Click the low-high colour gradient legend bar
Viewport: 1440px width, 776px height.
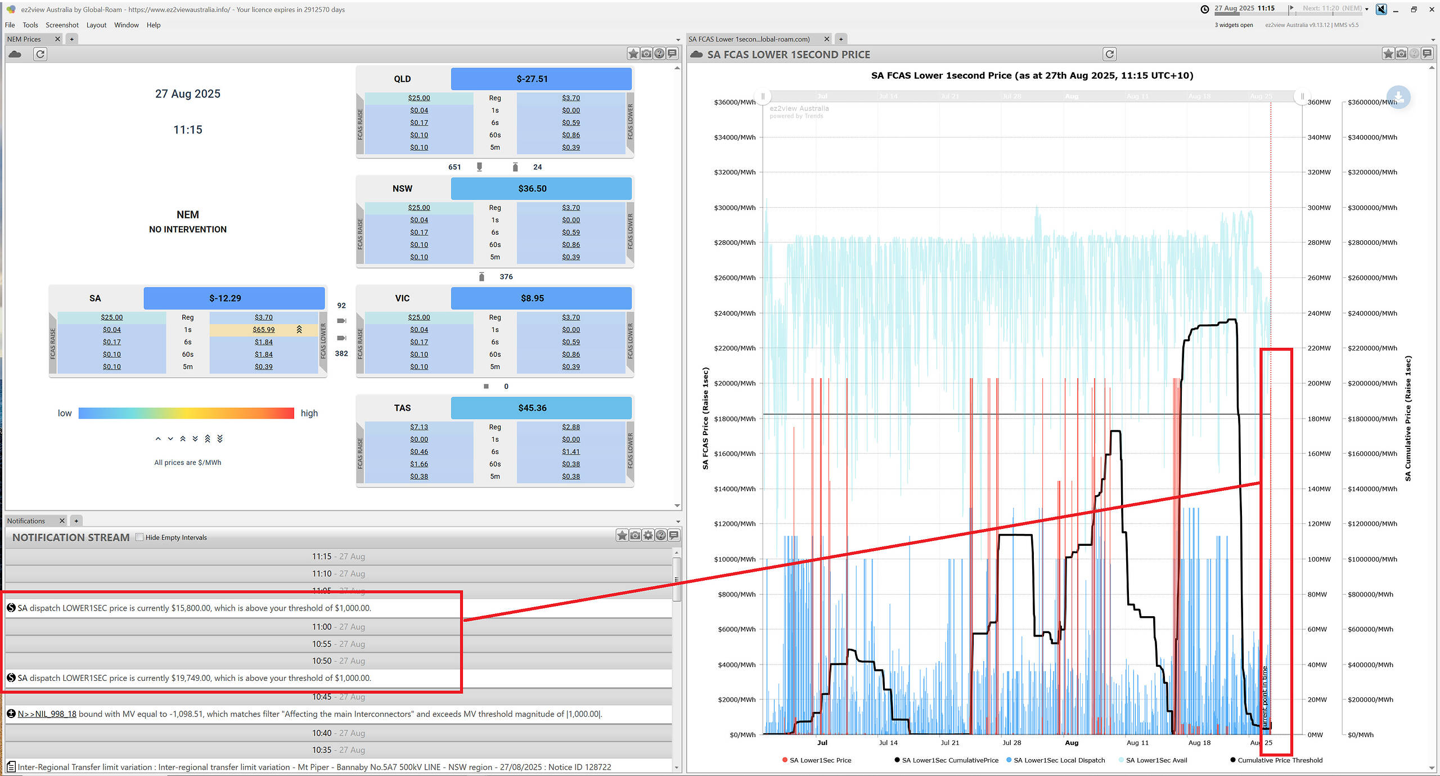(186, 413)
